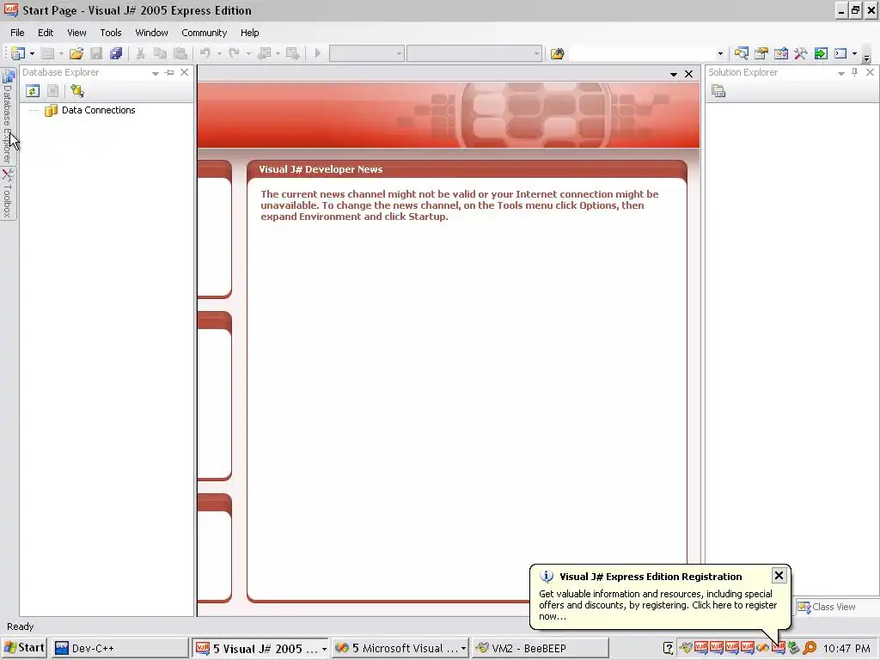Click the Save All icon
The width and height of the screenshot is (880, 660).
(116, 53)
